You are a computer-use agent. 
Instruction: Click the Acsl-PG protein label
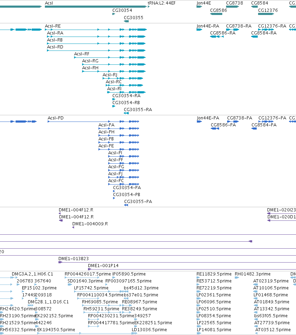coord(116,167)
